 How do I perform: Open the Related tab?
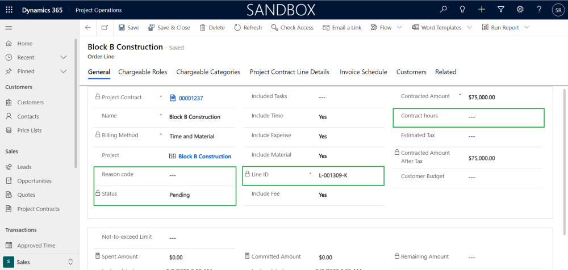(x=445, y=72)
